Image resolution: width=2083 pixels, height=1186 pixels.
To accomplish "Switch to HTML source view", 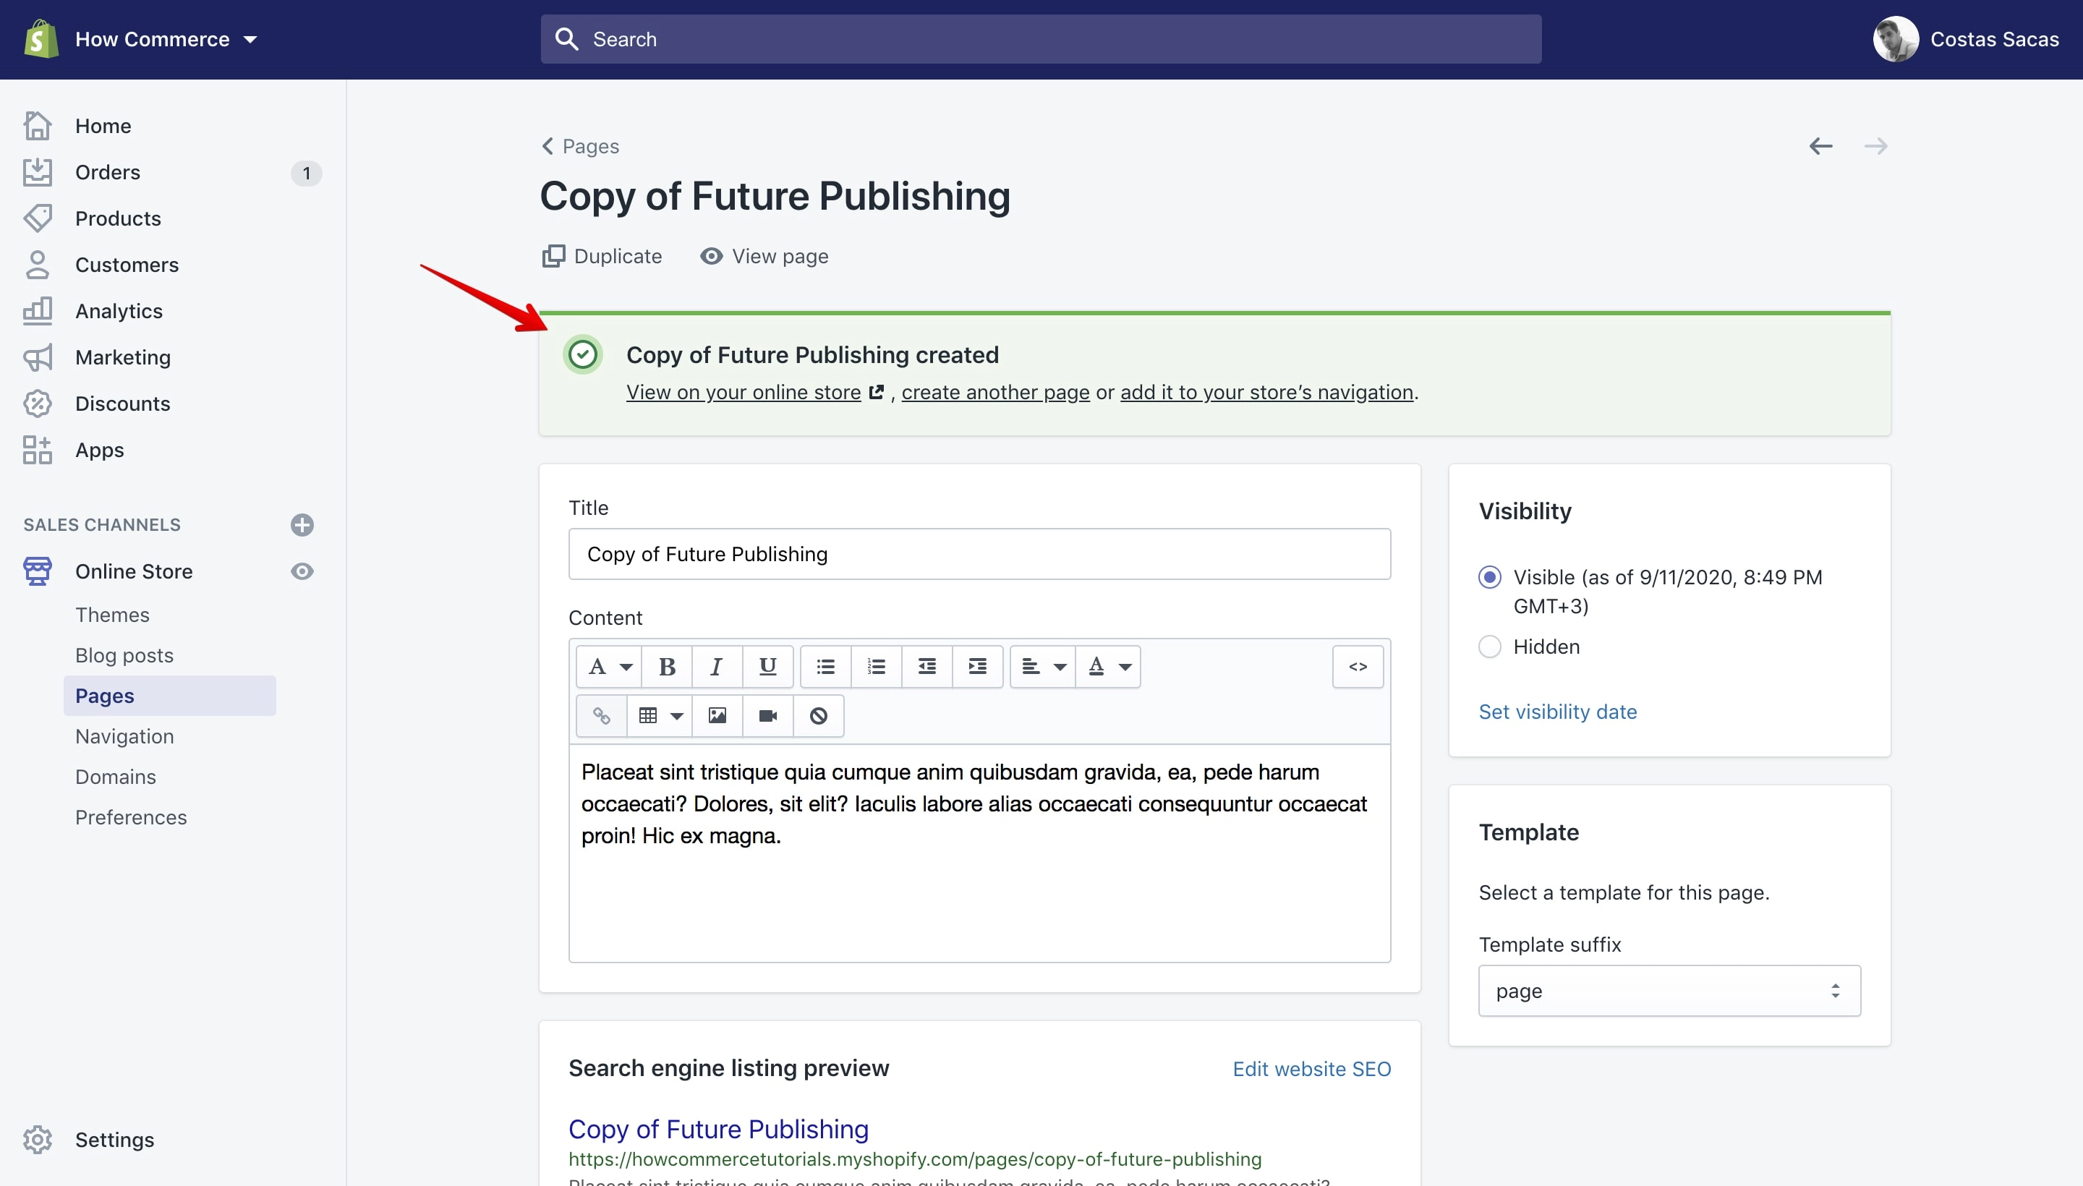I will (1358, 667).
